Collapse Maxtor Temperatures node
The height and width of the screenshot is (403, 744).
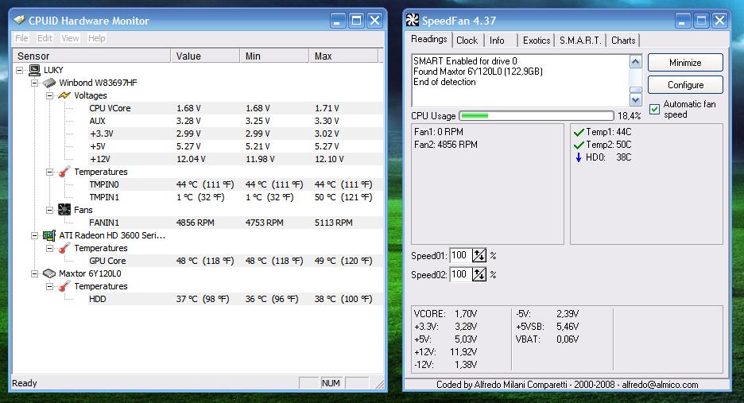pyautogui.click(x=50, y=286)
